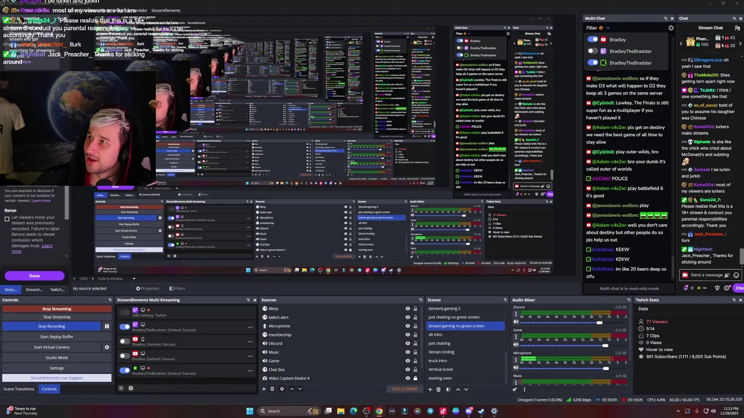744x418 pixels.
Task: Check the Rerun label checkbox
Action: (x=7, y=219)
